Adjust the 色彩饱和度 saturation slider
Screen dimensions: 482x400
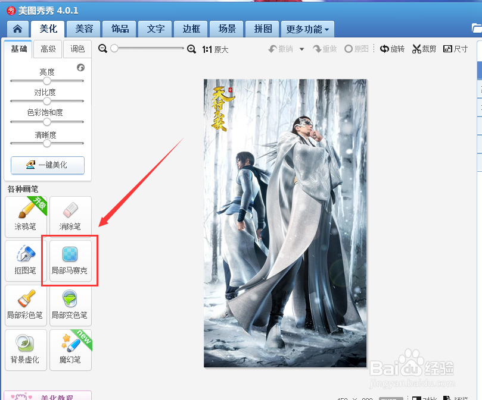click(46, 122)
